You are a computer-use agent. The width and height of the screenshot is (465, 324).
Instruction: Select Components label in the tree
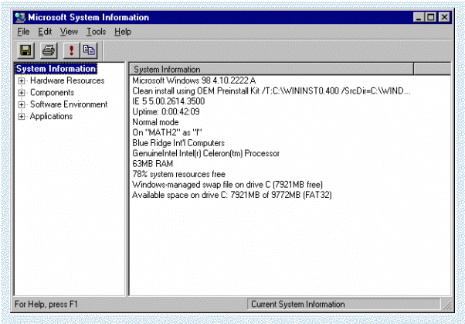tap(53, 92)
